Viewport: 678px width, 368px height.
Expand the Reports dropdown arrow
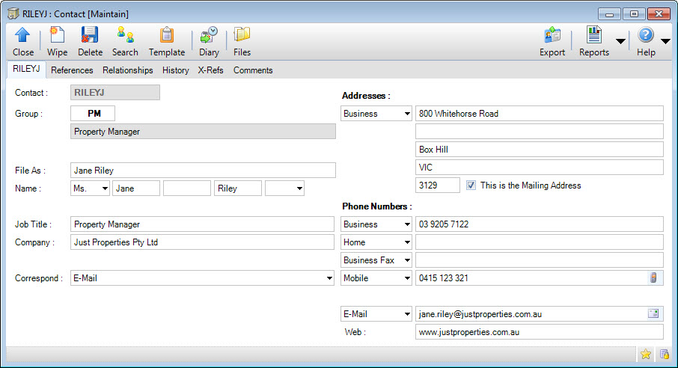(620, 42)
